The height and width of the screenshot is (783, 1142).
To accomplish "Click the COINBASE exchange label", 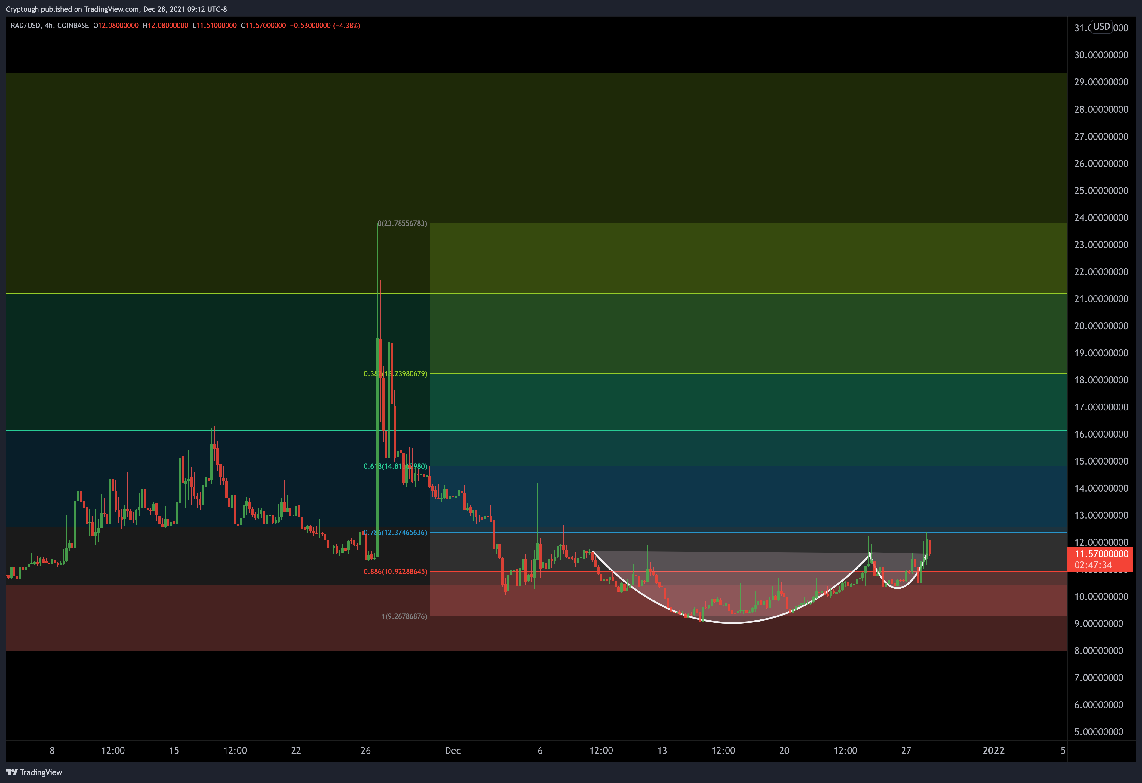I will point(73,26).
